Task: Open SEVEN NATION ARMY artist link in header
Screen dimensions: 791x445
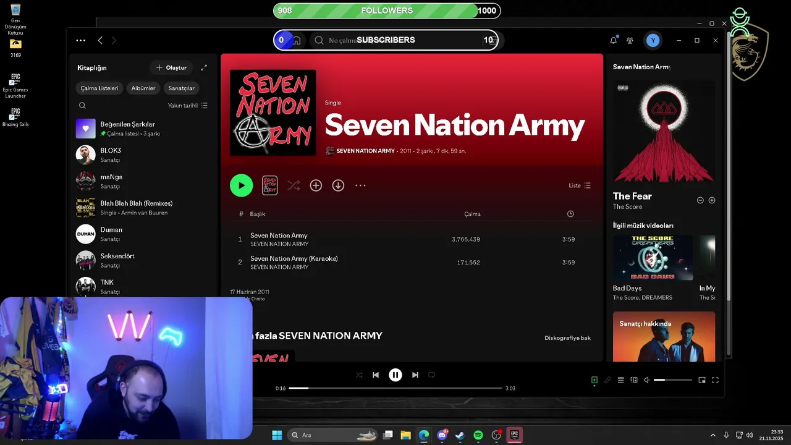Action: click(365, 151)
